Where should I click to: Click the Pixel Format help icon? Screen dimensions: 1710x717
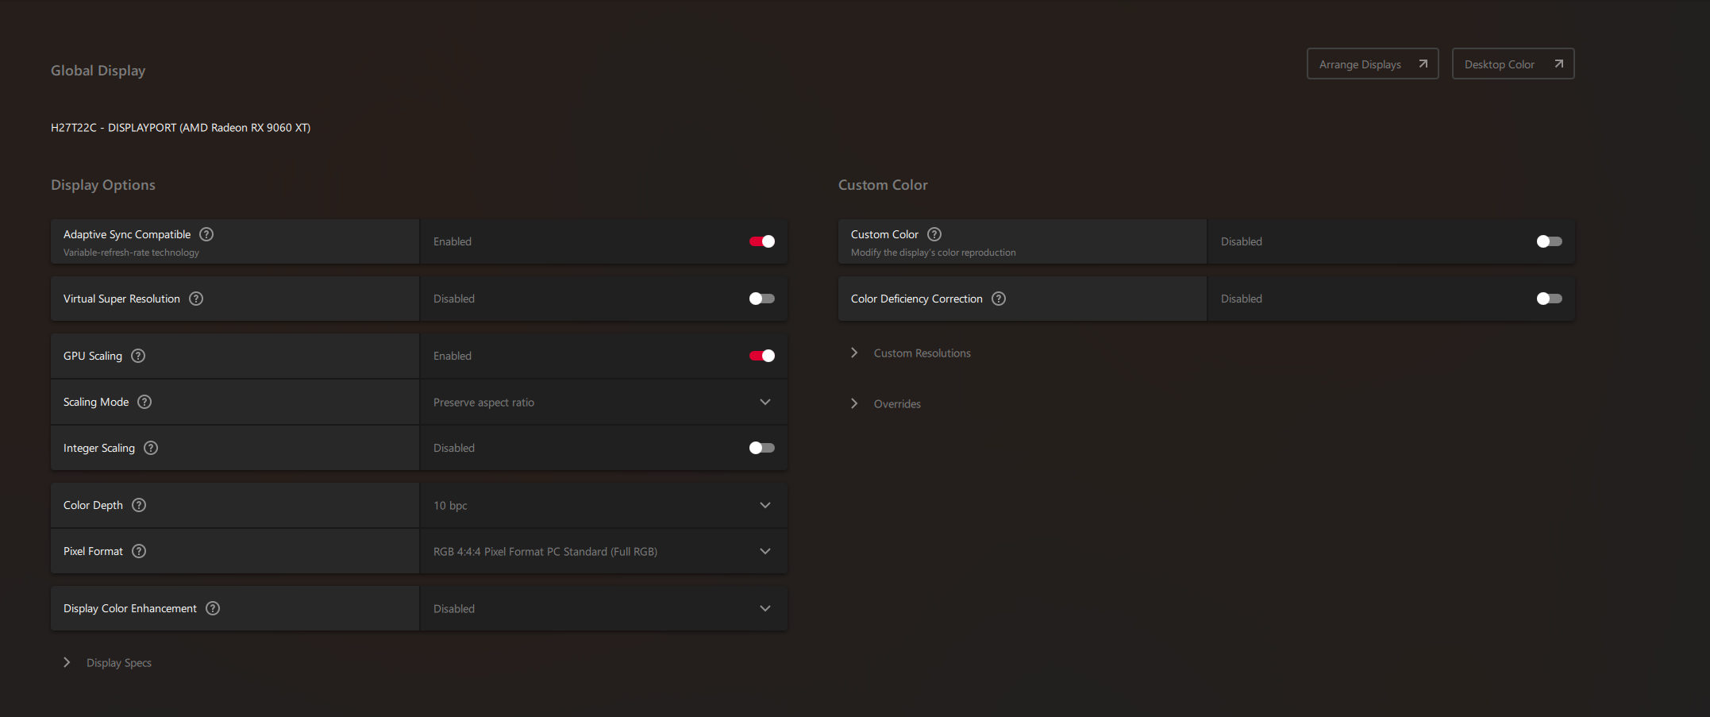click(x=139, y=551)
